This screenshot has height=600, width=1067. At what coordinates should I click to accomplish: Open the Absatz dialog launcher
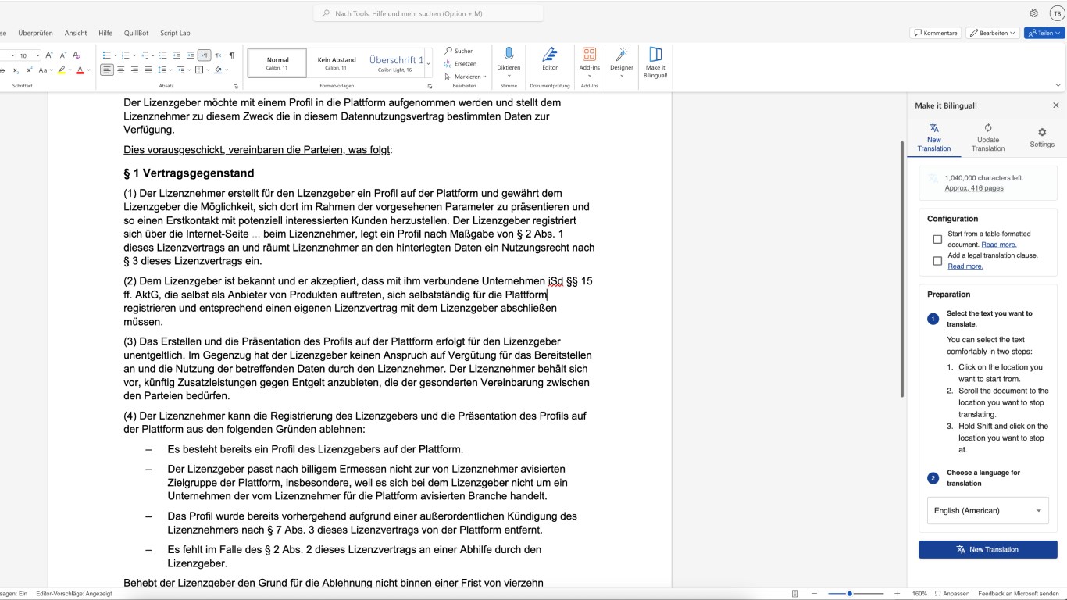235,86
